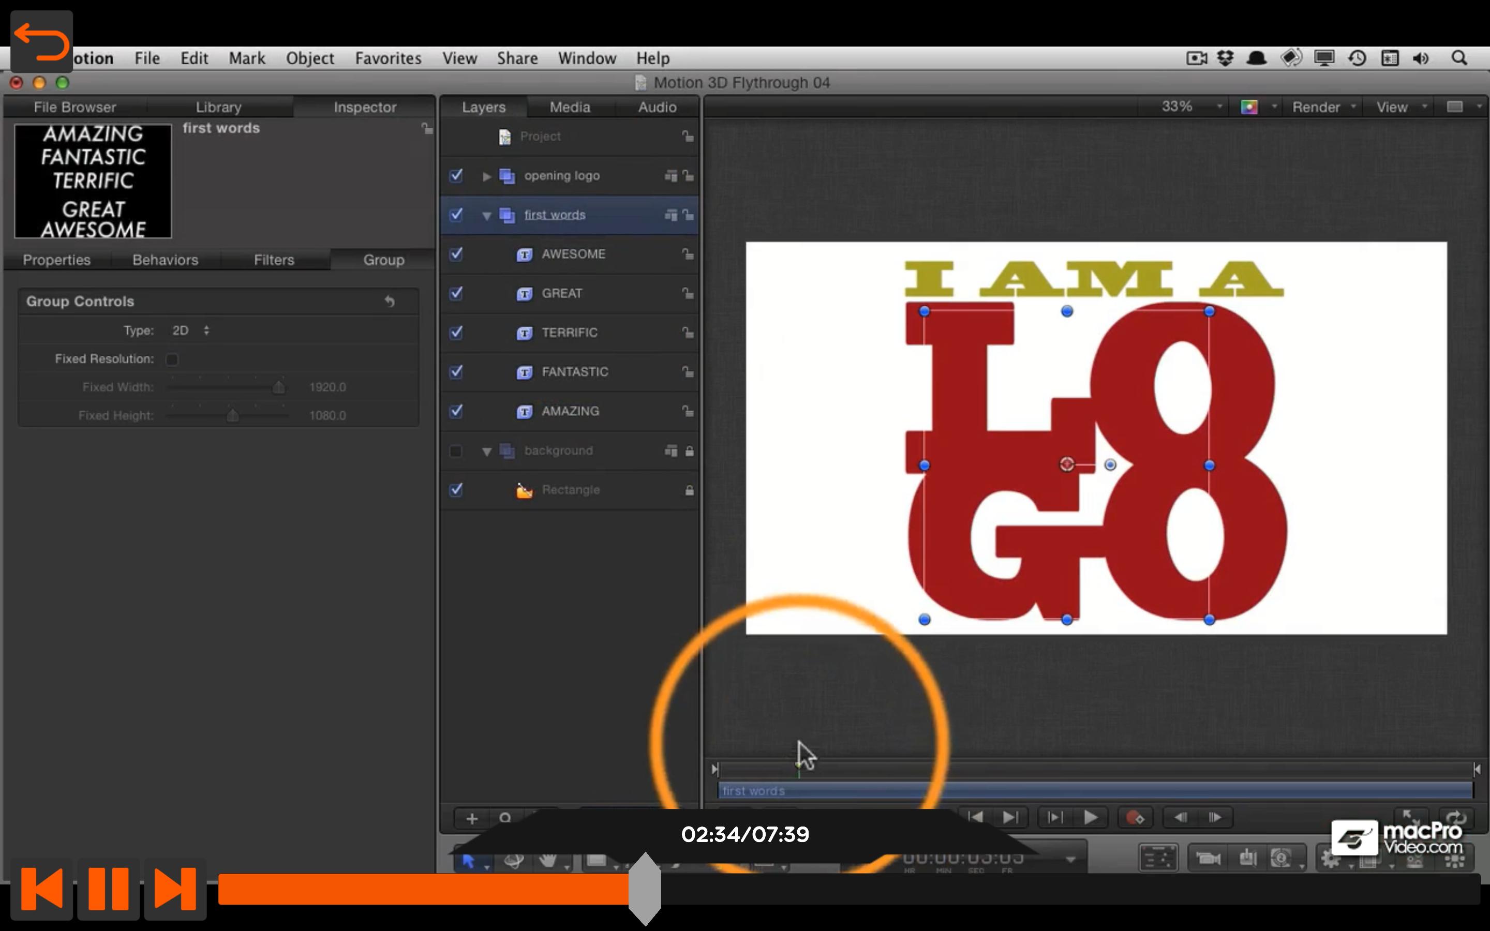Image resolution: width=1490 pixels, height=931 pixels.
Task: Skip to the previous video chapter
Action: [42, 889]
